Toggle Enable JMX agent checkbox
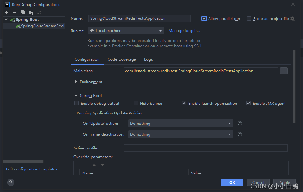 pos(249,103)
